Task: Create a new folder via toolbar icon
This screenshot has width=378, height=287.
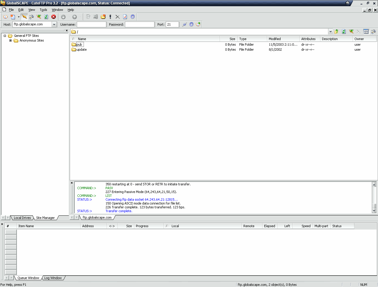Action: coord(103,17)
